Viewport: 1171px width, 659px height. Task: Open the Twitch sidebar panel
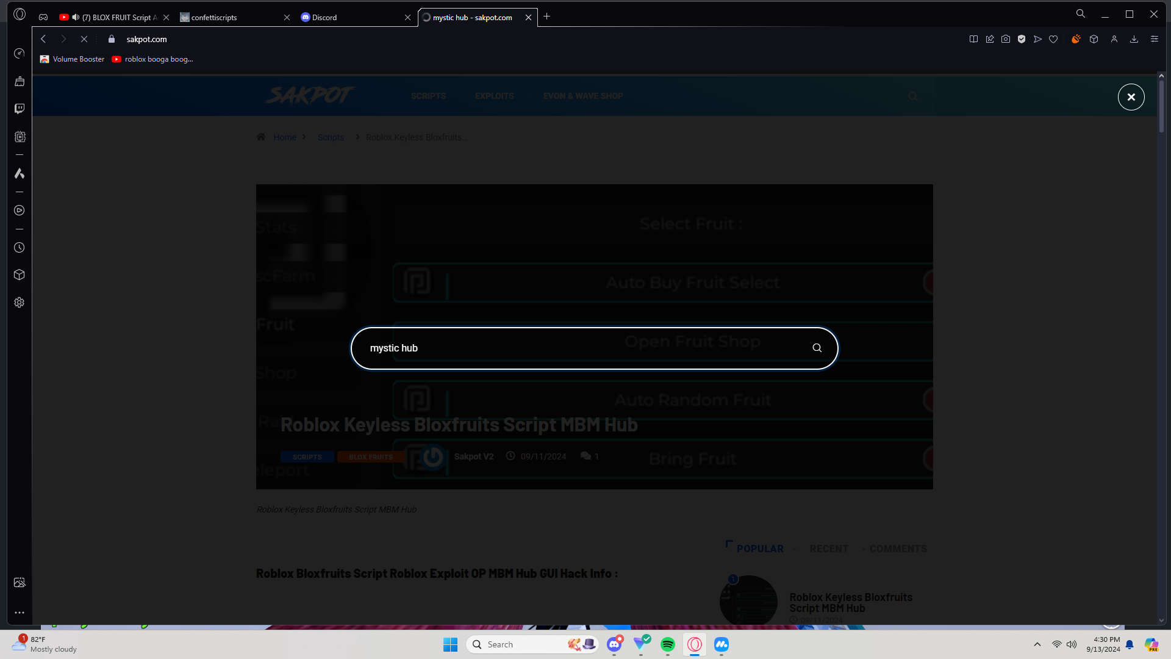pyautogui.click(x=20, y=109)
